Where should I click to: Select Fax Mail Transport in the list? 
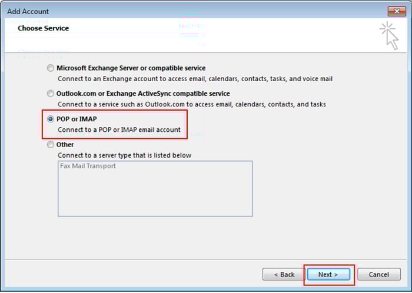(x=88, y=167)
